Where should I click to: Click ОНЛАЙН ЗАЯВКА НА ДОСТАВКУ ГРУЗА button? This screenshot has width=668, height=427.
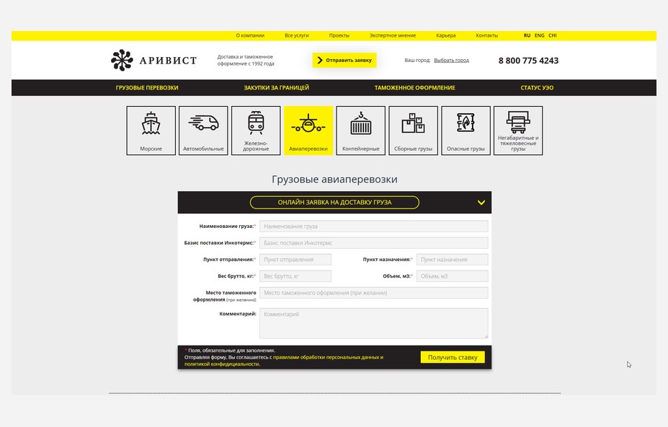tap(334, 203)
